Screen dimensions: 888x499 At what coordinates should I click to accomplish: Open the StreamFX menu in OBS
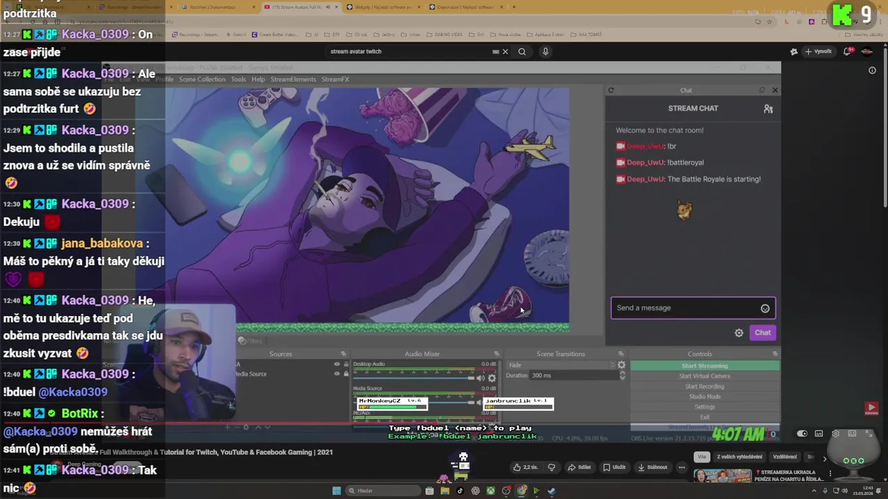click(335, 79)
